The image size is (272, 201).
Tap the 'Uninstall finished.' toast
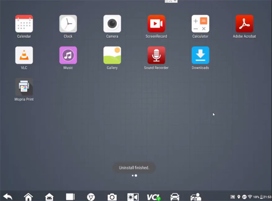pos(134,168)
